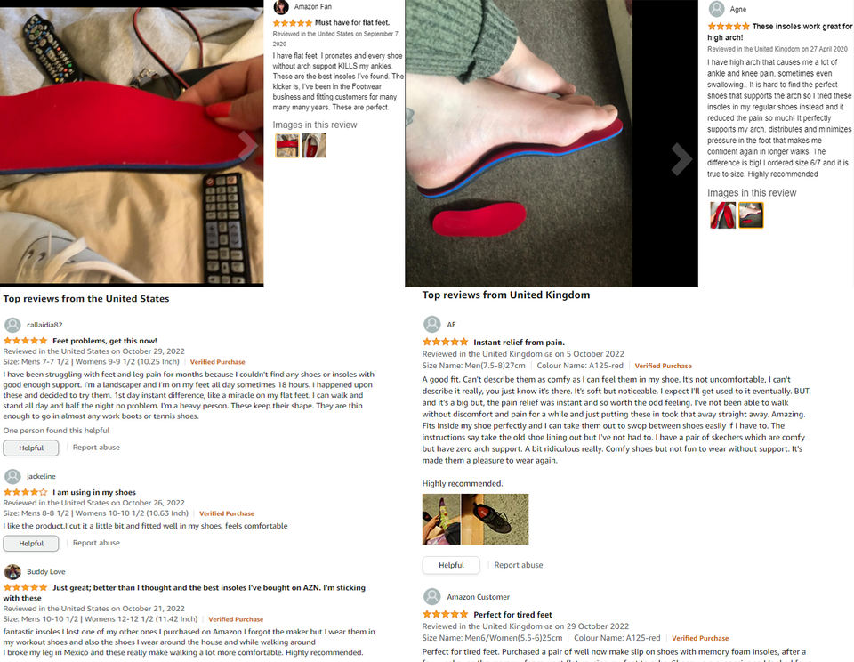Select second thumbnail in Amazon Fan review
Viewport: 854px width, 662px height.
pyautogui.click(x=314, y=145)
